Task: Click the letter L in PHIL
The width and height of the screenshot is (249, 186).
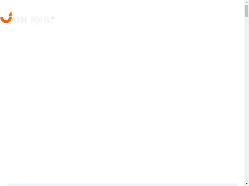Action: click(x=49, y=20)
